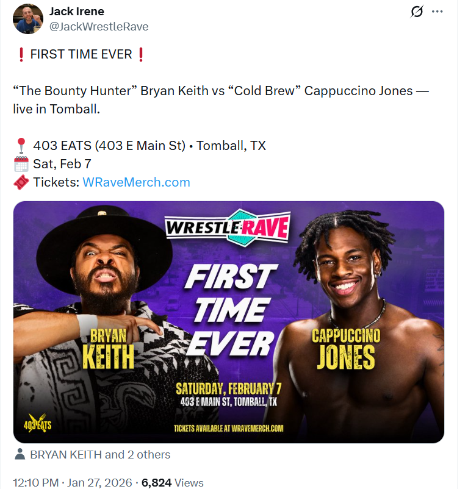
Task: Click the tagged people person icon
Action: [x=20, y=454]
